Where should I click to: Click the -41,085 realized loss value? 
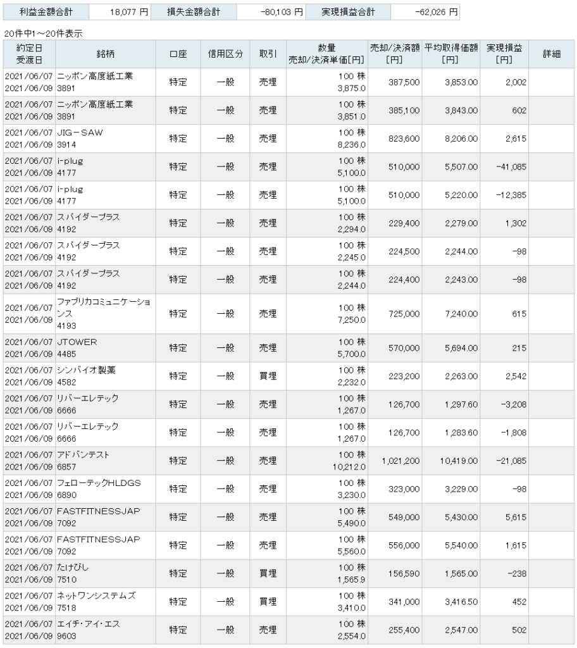[x=511, y=167]
